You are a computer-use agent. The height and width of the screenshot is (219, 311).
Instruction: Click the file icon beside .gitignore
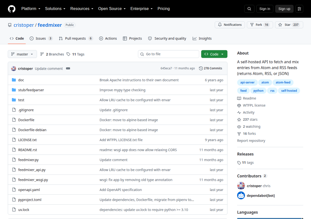point(14,110)
